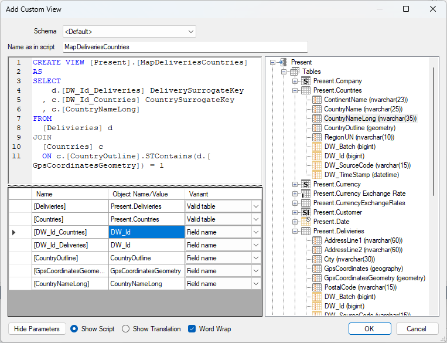Image resolution: width=447 pixels, height=343 pixels.
Task: Open Variant dropdown for [Delivieries] row
Action: tap(256, 206)
